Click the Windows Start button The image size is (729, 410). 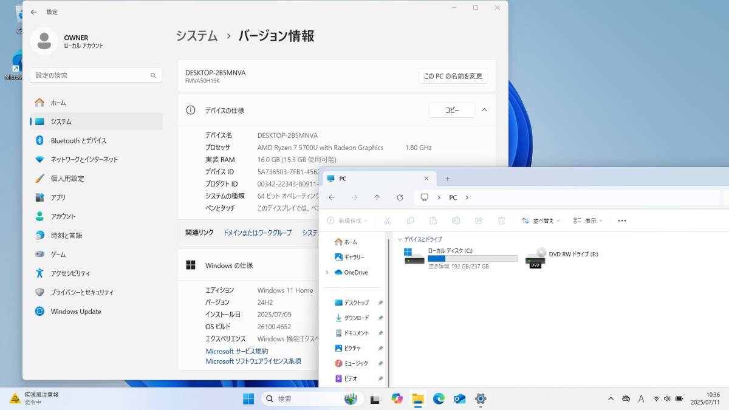click(248, 398)
